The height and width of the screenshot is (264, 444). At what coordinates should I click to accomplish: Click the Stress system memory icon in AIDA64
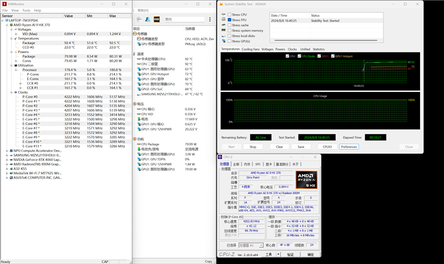224,30
